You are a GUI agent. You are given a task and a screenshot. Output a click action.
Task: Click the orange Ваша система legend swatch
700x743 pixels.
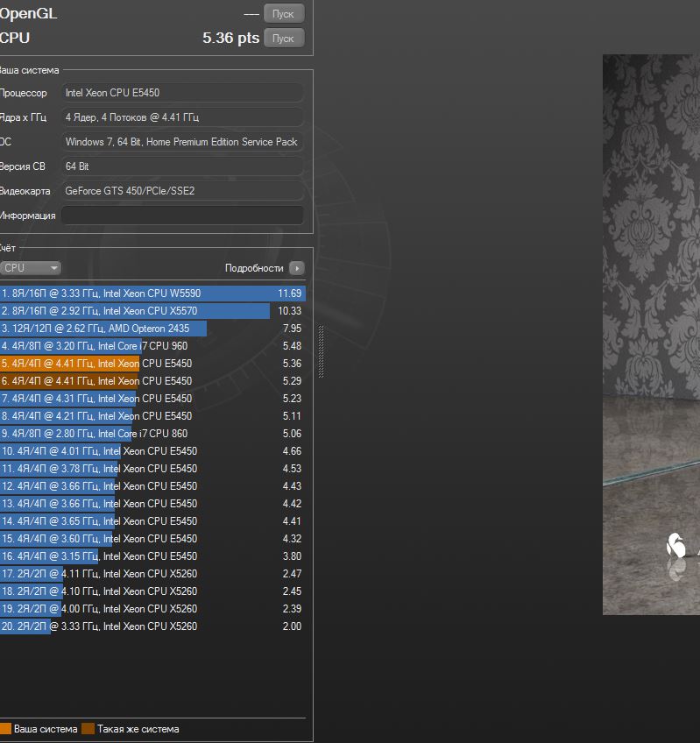(5, 729)
